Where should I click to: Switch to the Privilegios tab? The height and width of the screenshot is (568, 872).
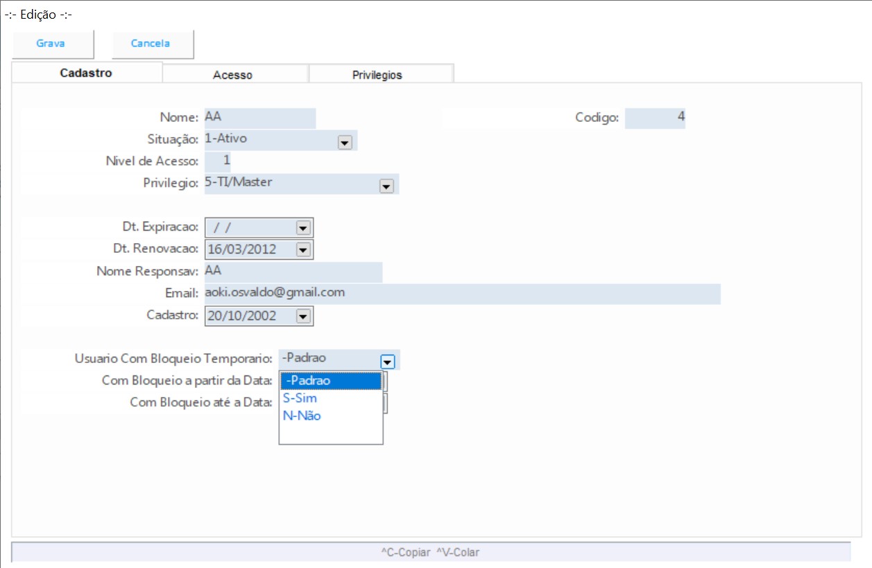377,75
